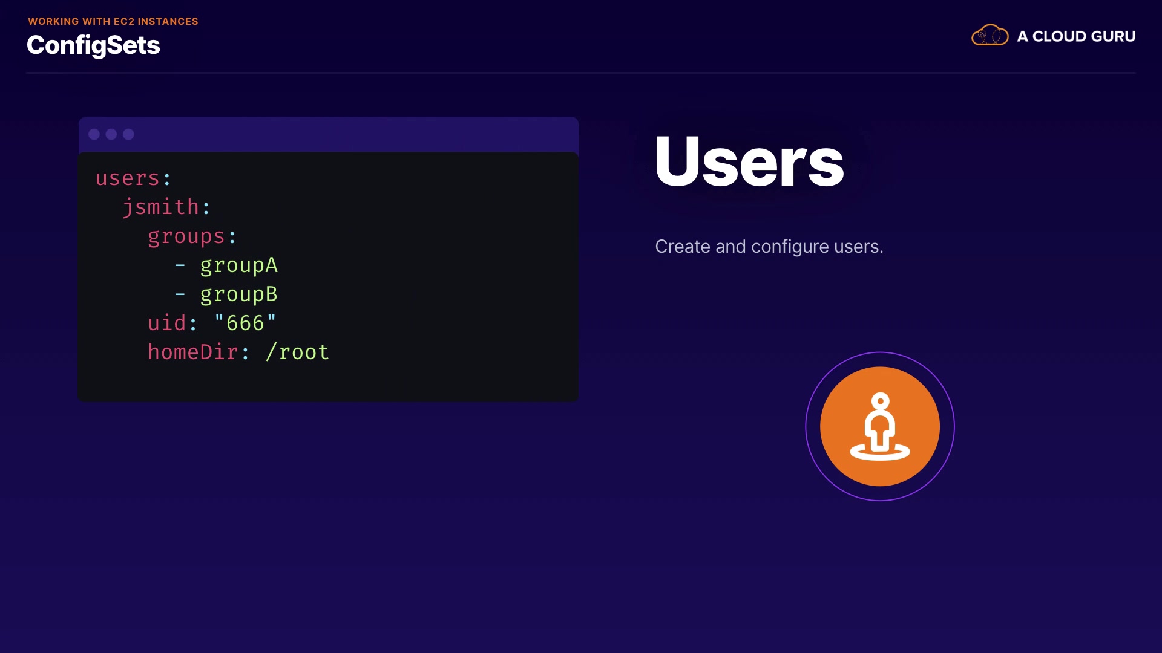Click the orange user figure icon
The height and width of the screenshot is (653, 1162).
click(x=879, y=426)
